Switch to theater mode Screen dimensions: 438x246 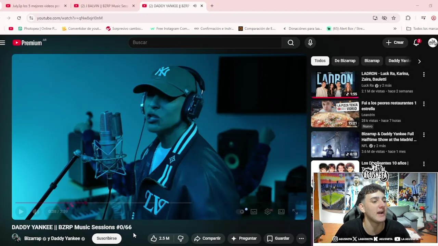pos(281,211)
